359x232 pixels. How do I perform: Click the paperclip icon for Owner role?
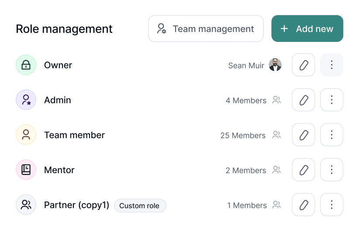pyautogui.click(x=304, y=65)
